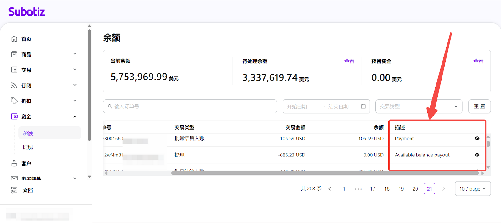Open the transaction type (交易类型) dropdown
Image resolution: width=501 pixels, height=223 pixels.
coord(419,107)
